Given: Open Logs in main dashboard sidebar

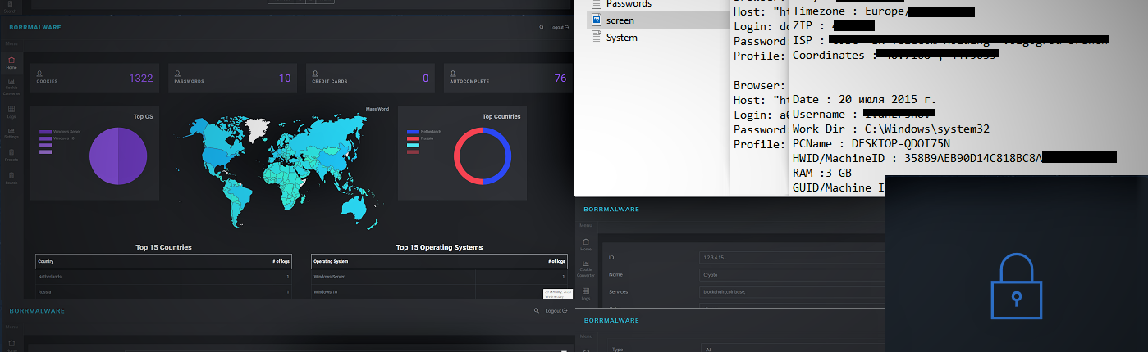Looking at the screenshot, I should pos(11,111).
